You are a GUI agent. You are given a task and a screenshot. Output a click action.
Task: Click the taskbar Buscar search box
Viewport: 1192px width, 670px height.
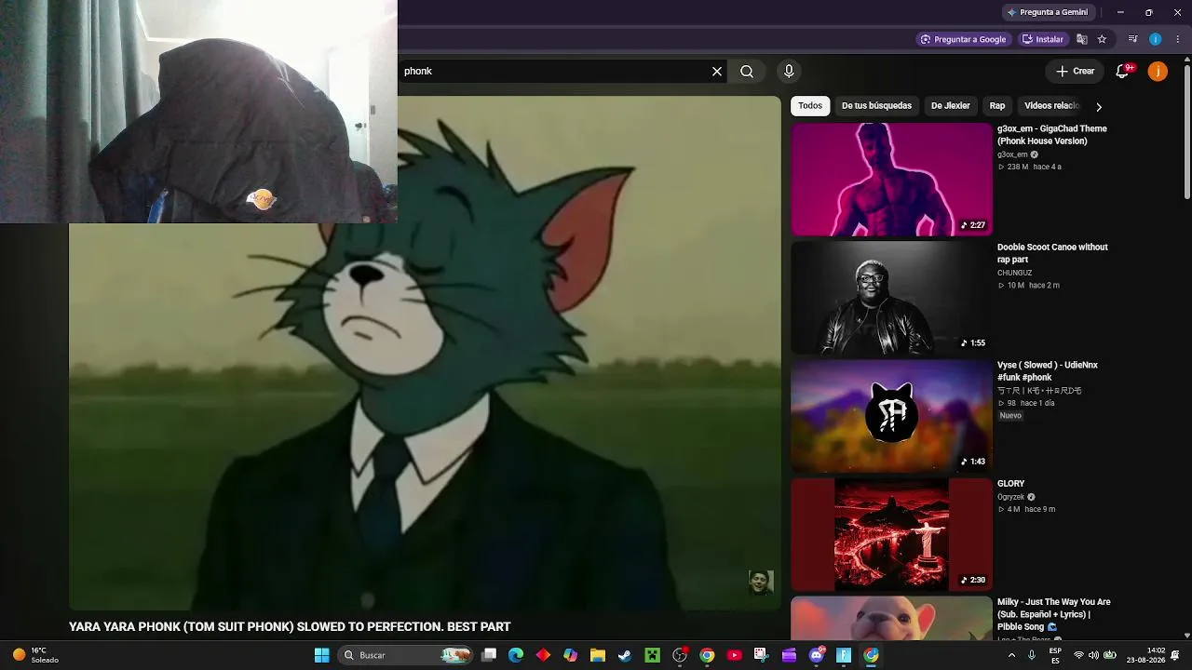[x=405, y=655]
